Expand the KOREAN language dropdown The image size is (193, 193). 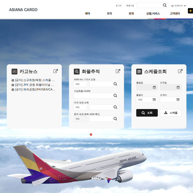click(x=178, y=6)
